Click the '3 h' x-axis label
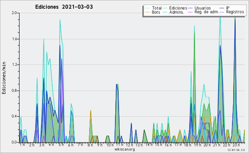The height and width of the screenshot is (153, 249). coord(41,145)
